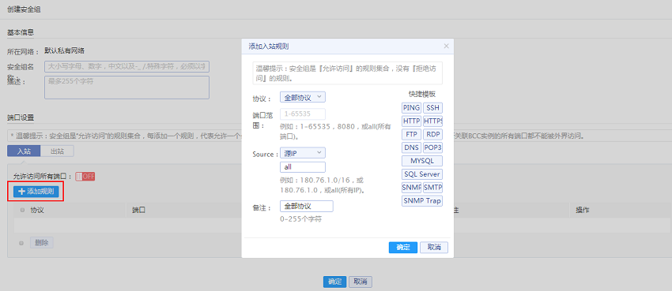Image resolution: width=672 pixels, height=291 pixels.
Task: Click the 默认私有网络 network text
Action: point(64,50)
